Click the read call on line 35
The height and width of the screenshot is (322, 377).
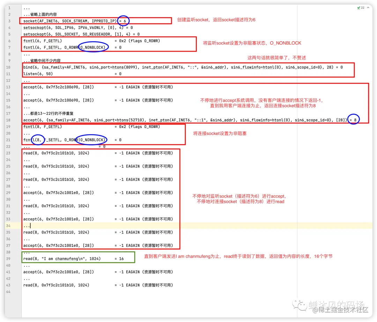(x=98, y=232)
